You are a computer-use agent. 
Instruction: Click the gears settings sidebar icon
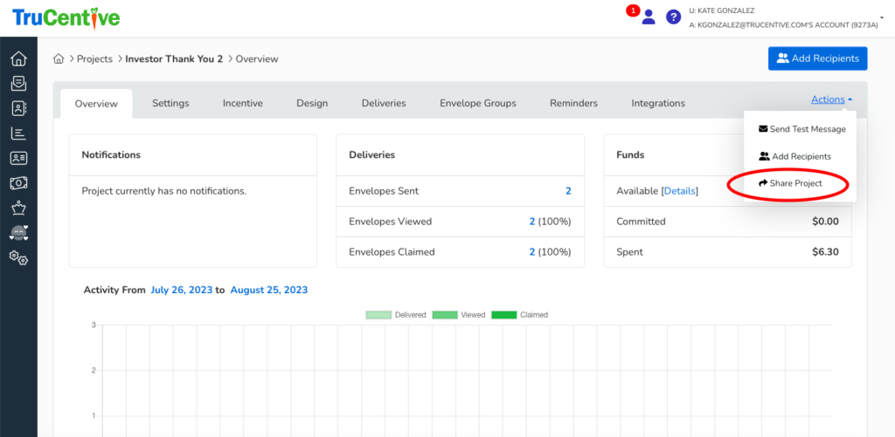(x=18, y=257)
